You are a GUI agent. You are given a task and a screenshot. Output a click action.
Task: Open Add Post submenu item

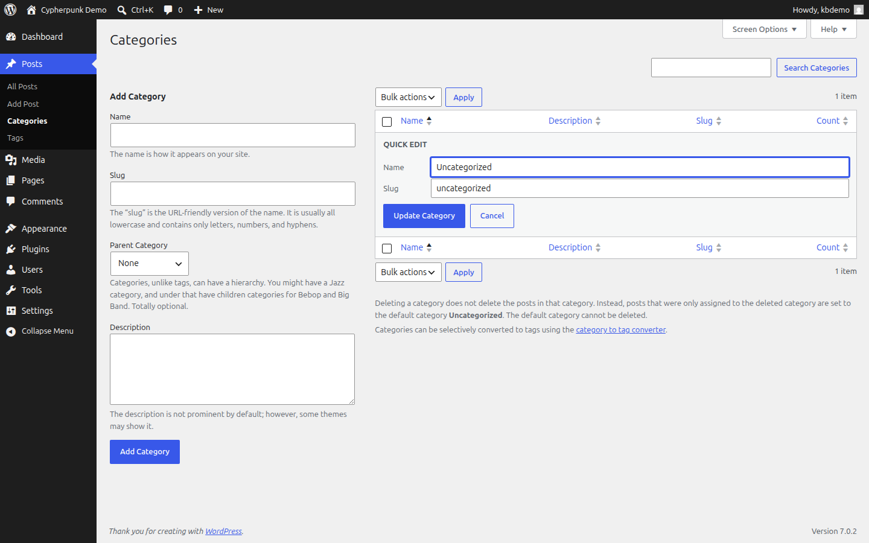pos(23,104)
